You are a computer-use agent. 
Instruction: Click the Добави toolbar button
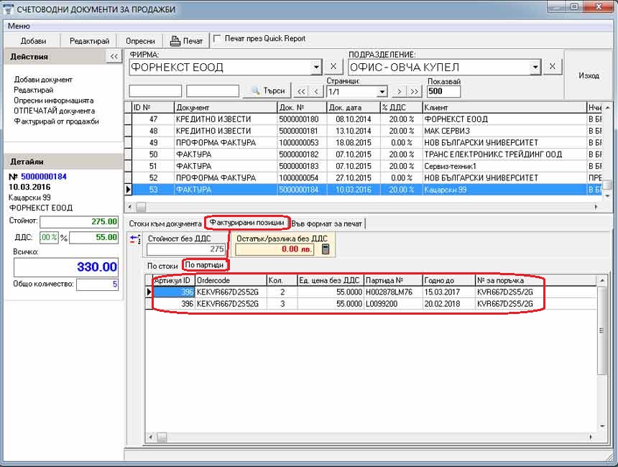pos(33,41)
